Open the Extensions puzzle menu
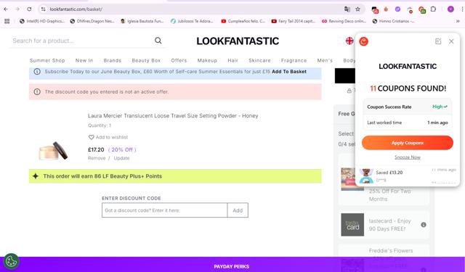Screen dimensions: 465x272 [x=433, y=9]
